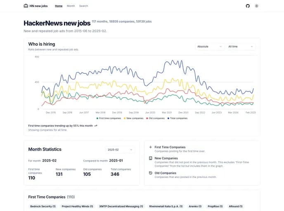The width and height of the screenshot is (284, 211).
Task: Open the All time range dropdown
Action: point(241,47)
